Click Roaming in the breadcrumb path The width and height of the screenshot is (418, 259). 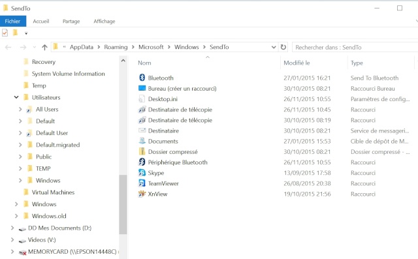point(116,47)
